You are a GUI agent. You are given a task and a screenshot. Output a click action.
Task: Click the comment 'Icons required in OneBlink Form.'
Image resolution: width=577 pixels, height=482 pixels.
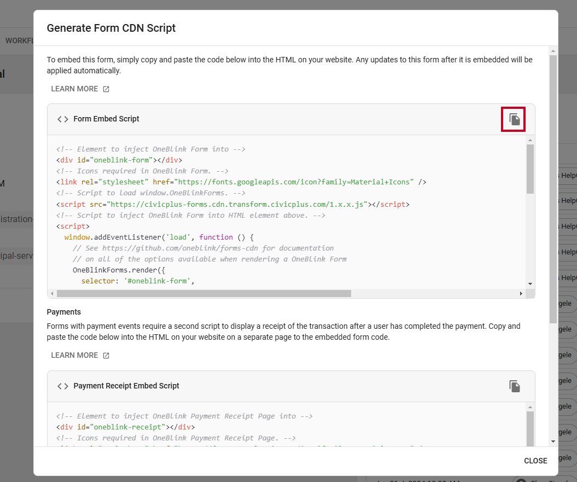pos(142,171)
